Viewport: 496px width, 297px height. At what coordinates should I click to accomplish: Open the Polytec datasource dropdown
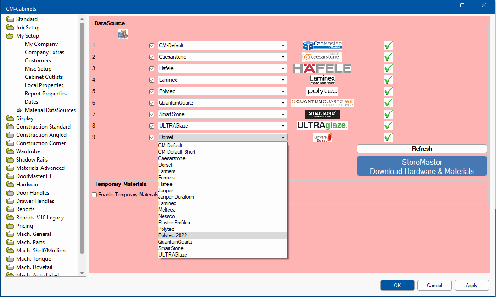point(283,91)
